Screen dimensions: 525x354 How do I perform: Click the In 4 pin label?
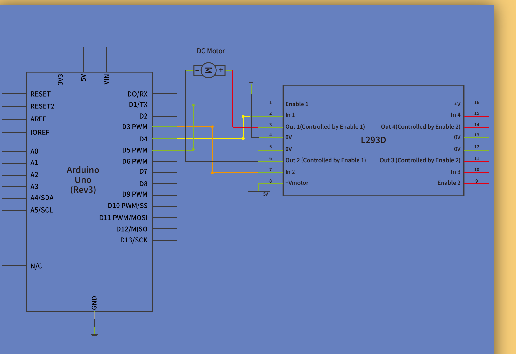(456, 115)
